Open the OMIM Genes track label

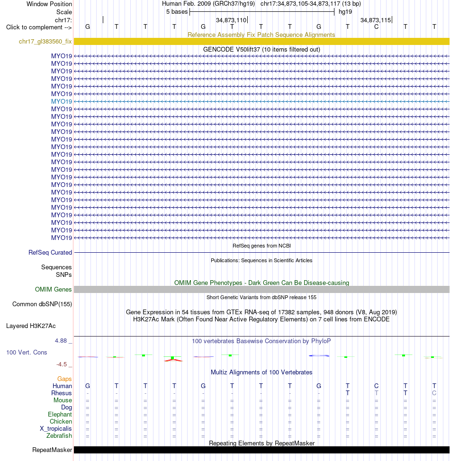click(53, 290)
